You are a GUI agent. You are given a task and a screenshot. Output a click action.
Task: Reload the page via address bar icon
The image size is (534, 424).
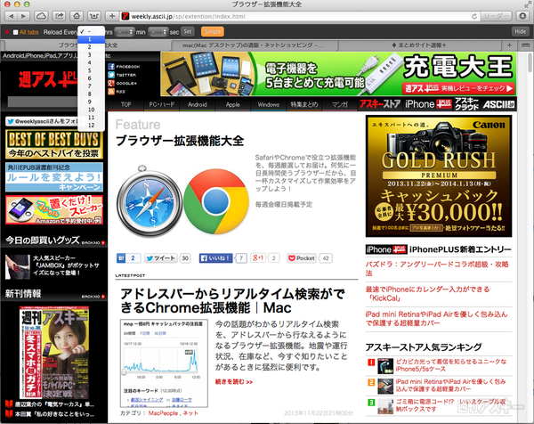click(x=473, y=16)
